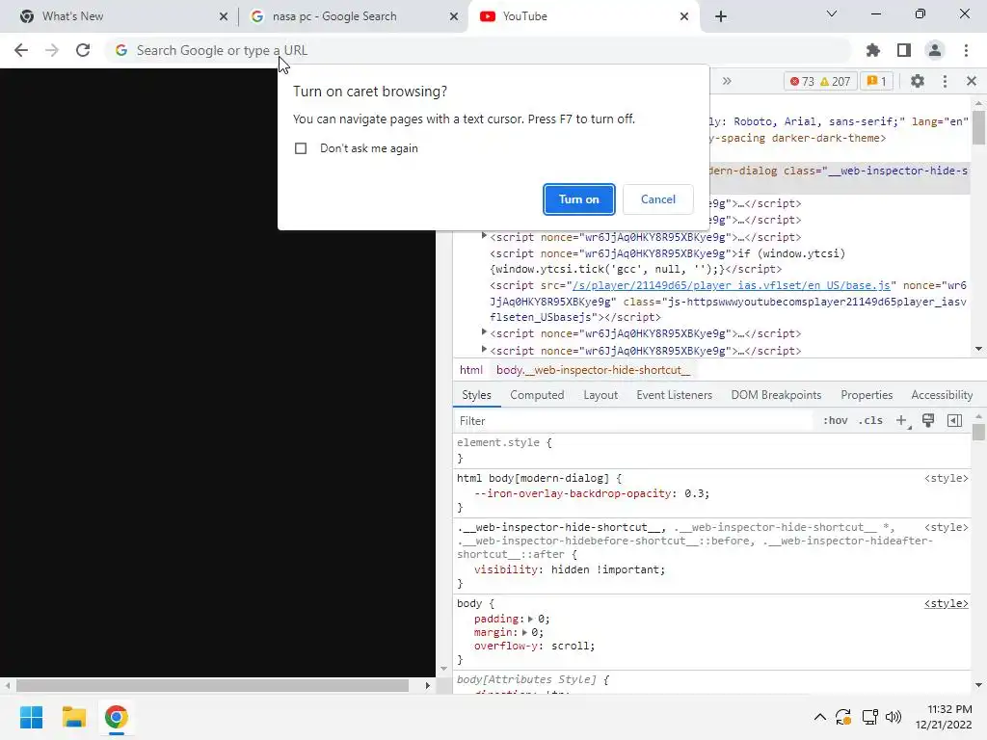Click the forward navigation arrow
This screenshot has height=740, width=987.
click(x=52, y=50)
